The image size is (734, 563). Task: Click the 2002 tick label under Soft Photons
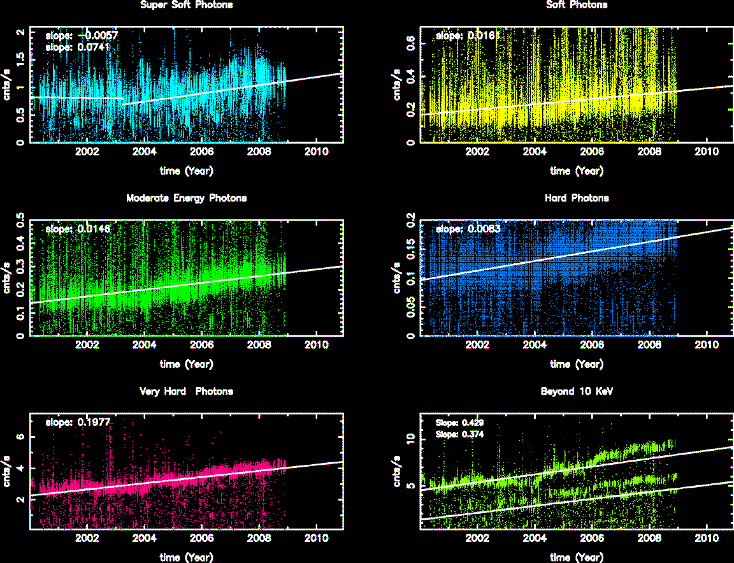[477, 152]
